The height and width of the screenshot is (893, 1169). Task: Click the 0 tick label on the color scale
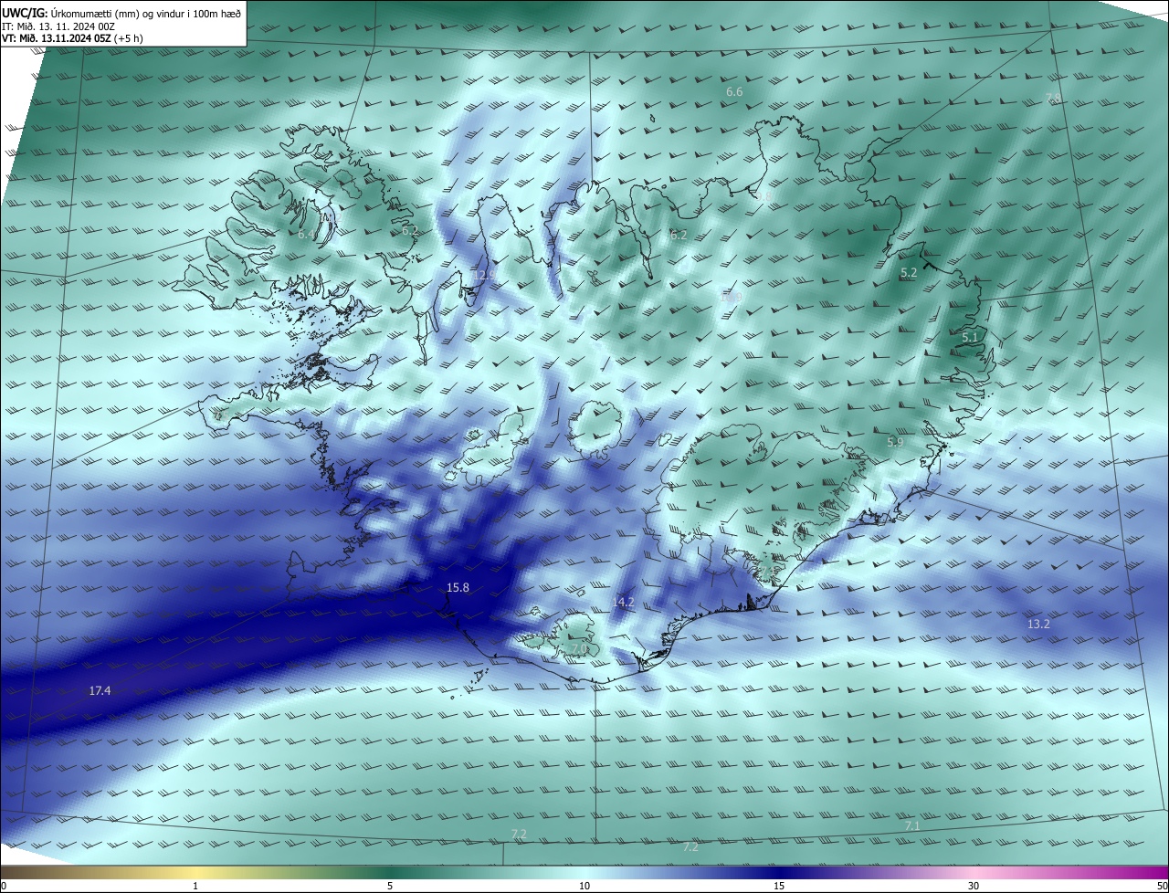pos(4,886)
